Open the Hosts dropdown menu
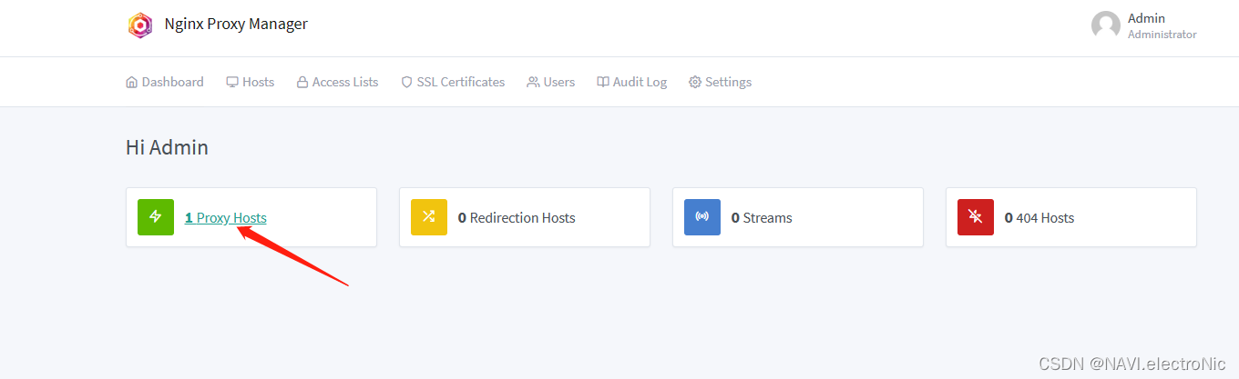 [x=251, y=82]
